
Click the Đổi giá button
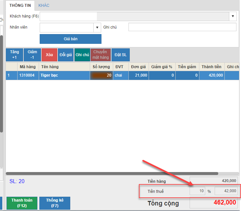click(x=66, y=55)
